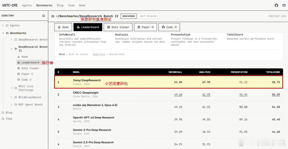The width and height of the screenshot is (288, 149).
Task: Sort by the TOTALSCORE column header
Action: (273, 72)
